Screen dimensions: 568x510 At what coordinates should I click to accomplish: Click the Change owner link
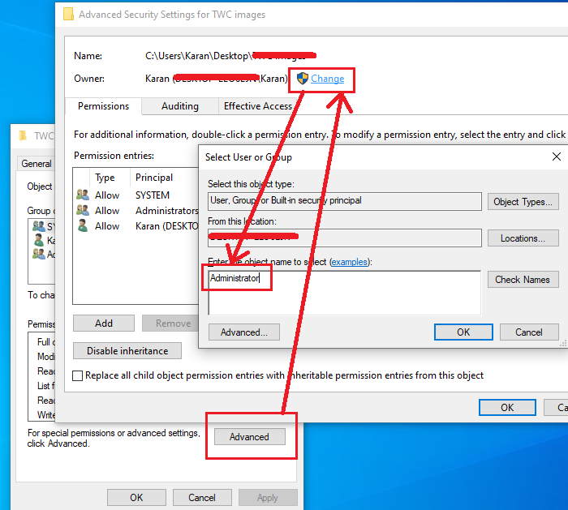(328, 79)
